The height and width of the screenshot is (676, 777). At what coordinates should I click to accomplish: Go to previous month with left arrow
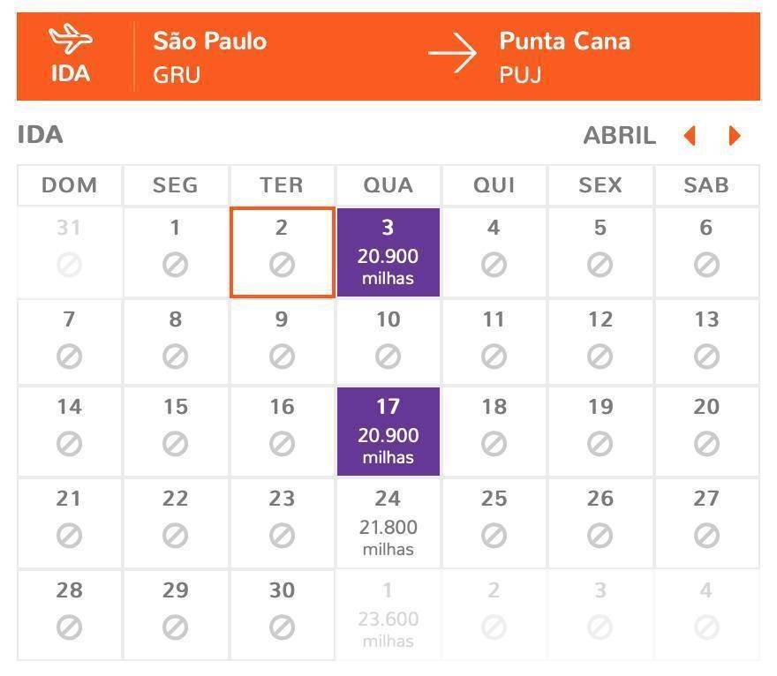click(690, 136)
